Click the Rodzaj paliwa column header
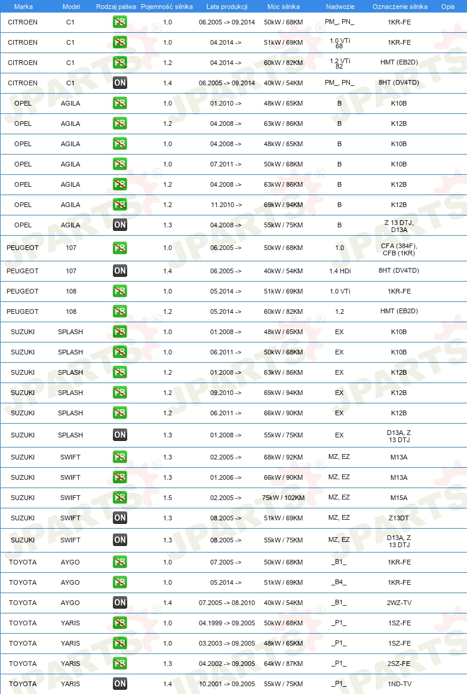The image size is (467, 694). pos(116,7)
